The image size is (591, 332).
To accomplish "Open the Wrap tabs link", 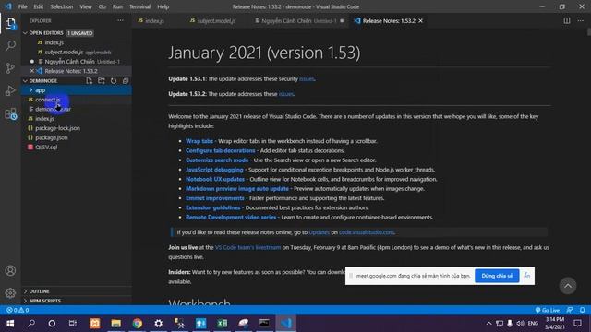I will [199, 141].
